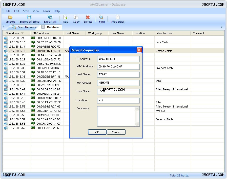Click network card icon for 00:19:5B:B7:D0:50
The height and width of the screenshot is (179, 227).
click(x=33, y=47)
